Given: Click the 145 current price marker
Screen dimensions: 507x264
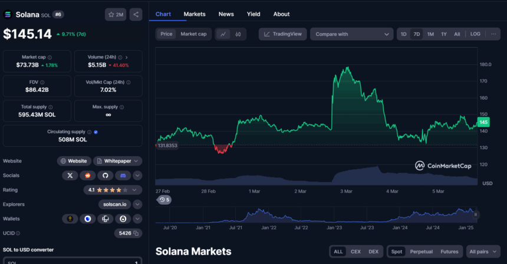Looking at the screenshot, I should (x=483, y=122).
